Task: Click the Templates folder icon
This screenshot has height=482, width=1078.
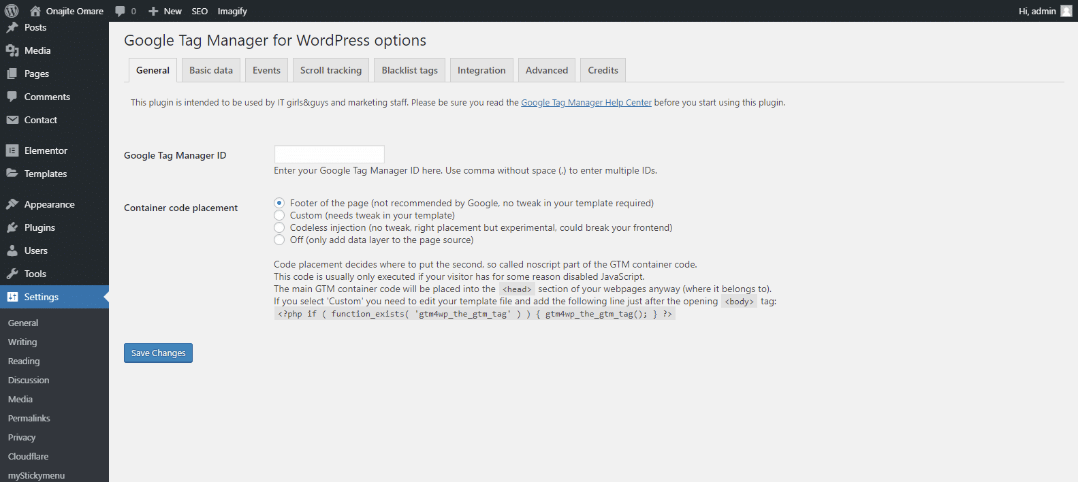Action: tap(12, 174)
